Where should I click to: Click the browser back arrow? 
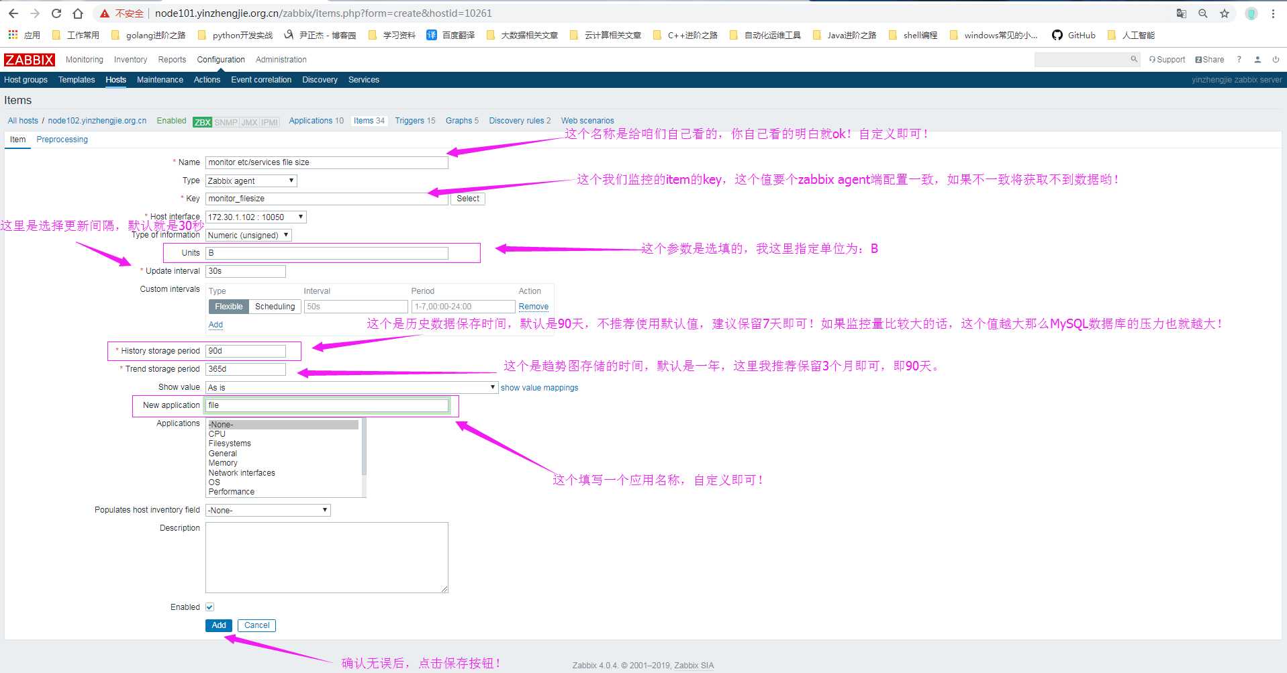(x=13, y=13)
